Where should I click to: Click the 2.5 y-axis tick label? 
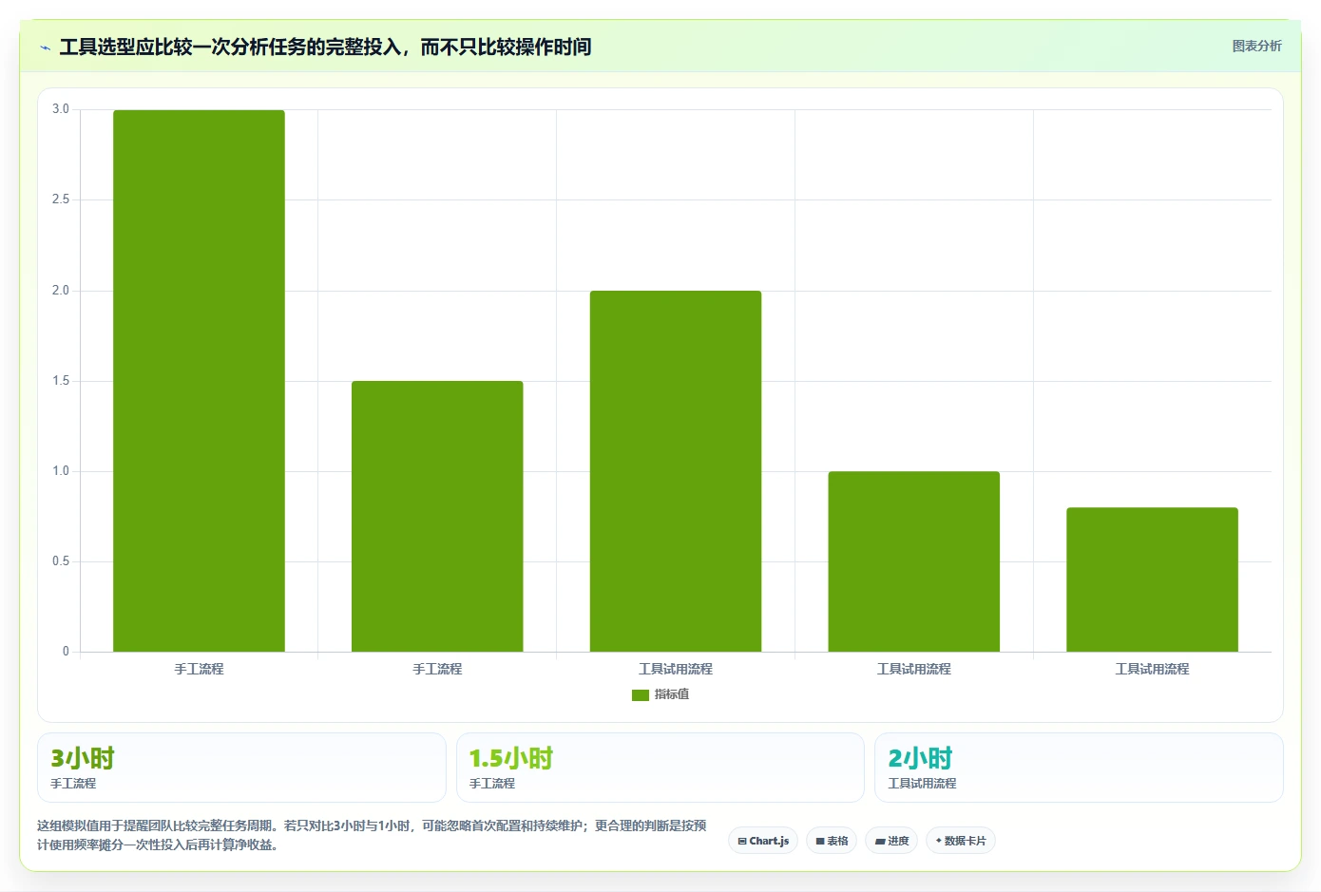(x=61, y=199)
